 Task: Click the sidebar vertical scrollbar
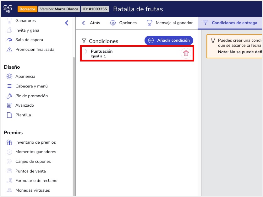point(74,125)
